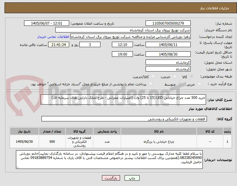Click the جزئیات اطلاعات نیاز page title
This screenshot has height=186, width=237.
pyautogui.click(x=214, y=8)
